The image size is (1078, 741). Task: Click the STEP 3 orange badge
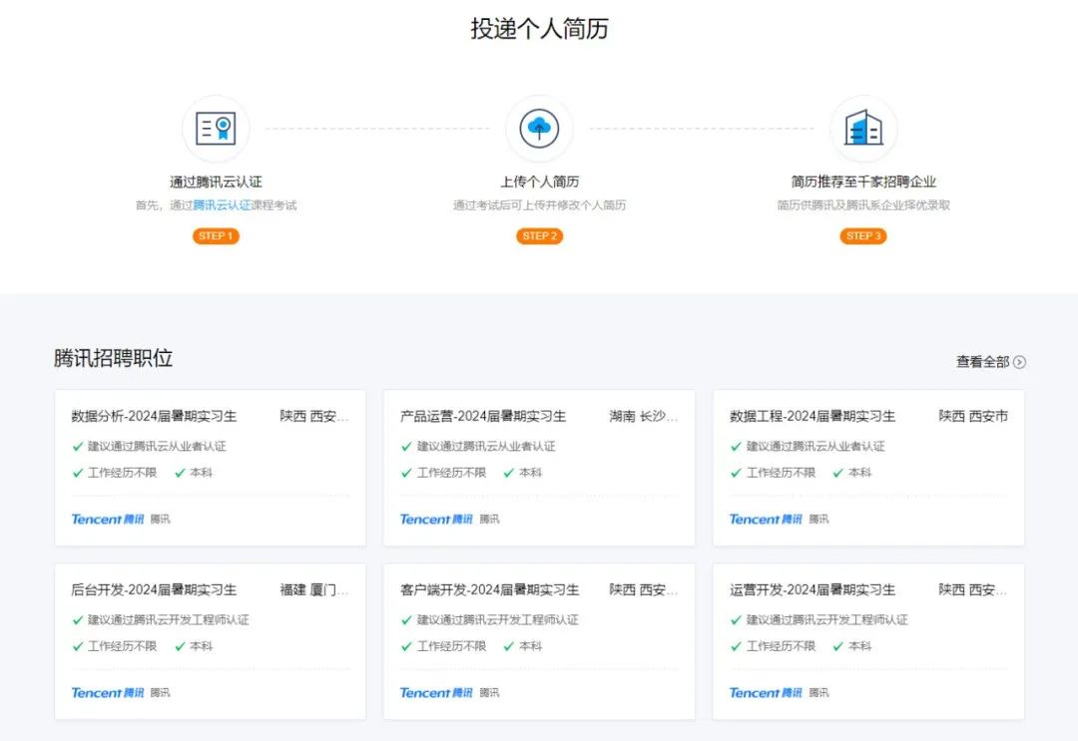point(863,236)
